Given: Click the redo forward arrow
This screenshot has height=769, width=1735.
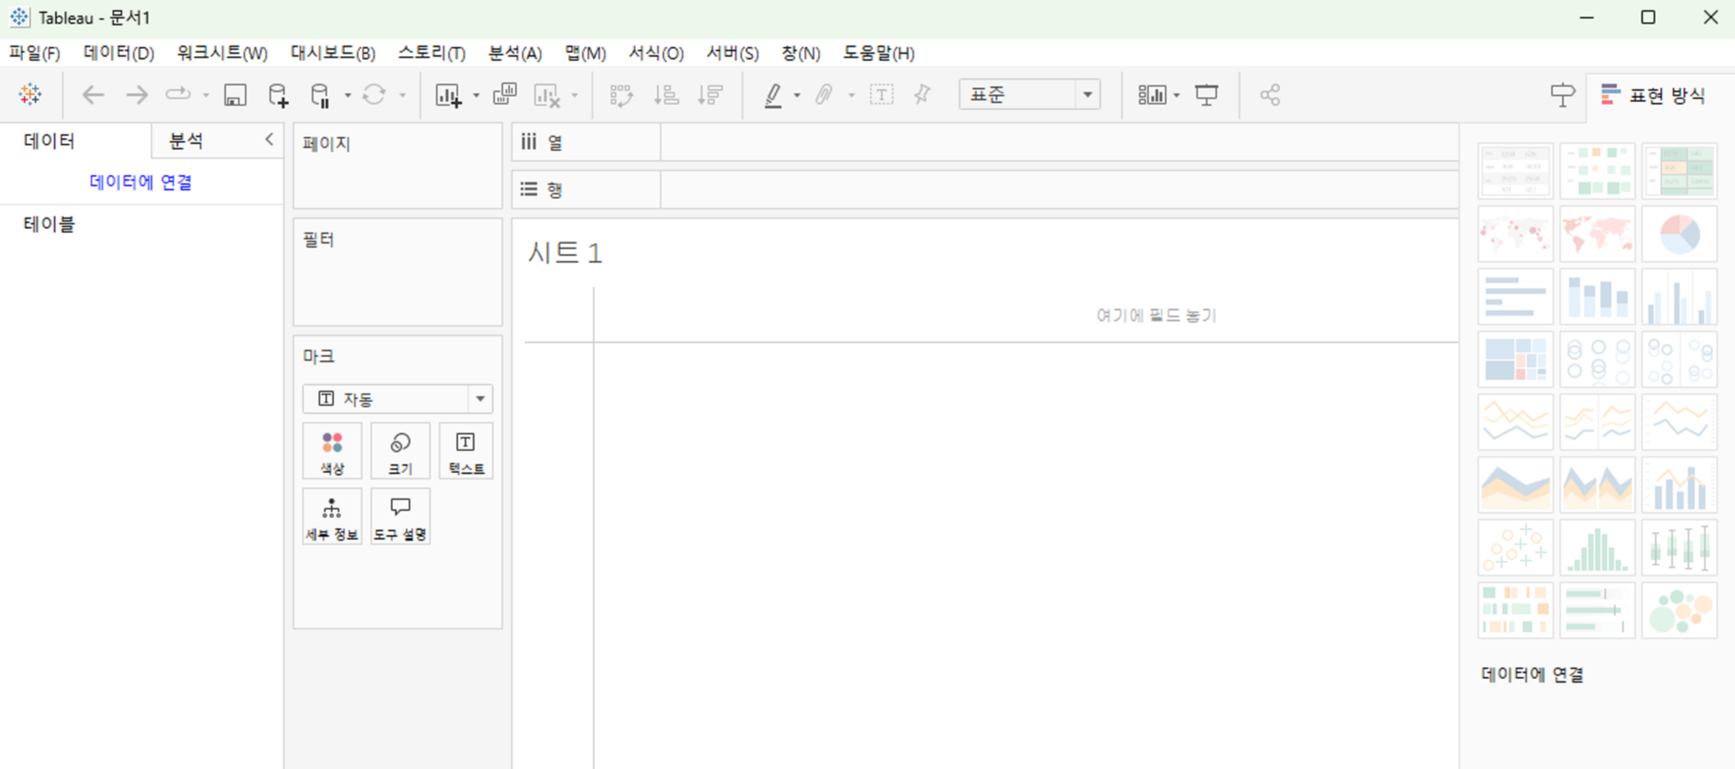Looking at the screenshot, I should pos(136,94).
